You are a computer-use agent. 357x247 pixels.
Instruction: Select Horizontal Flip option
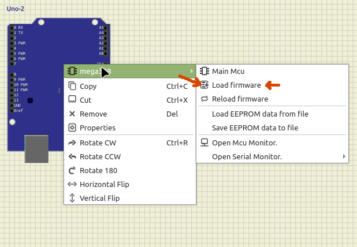pos(104,184)
